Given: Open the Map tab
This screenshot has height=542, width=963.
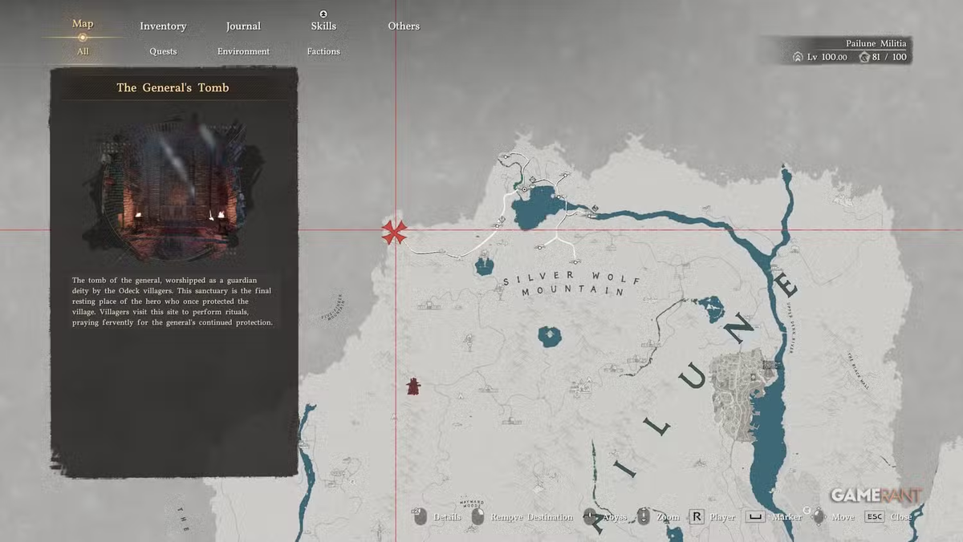Looking at the screenshot, I should click(x=83, y=23).
